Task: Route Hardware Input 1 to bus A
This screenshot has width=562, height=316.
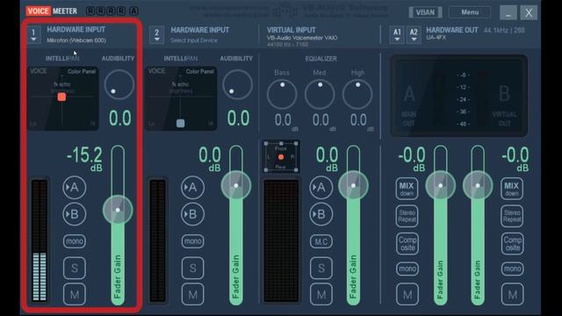Action: click(x=74, y=187)
